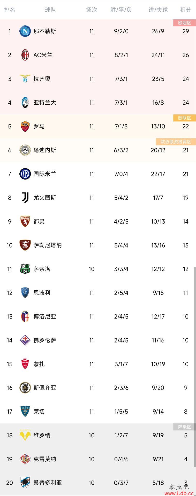
Task: Tap the AC Milan crest icon
Action: point(25,55)
